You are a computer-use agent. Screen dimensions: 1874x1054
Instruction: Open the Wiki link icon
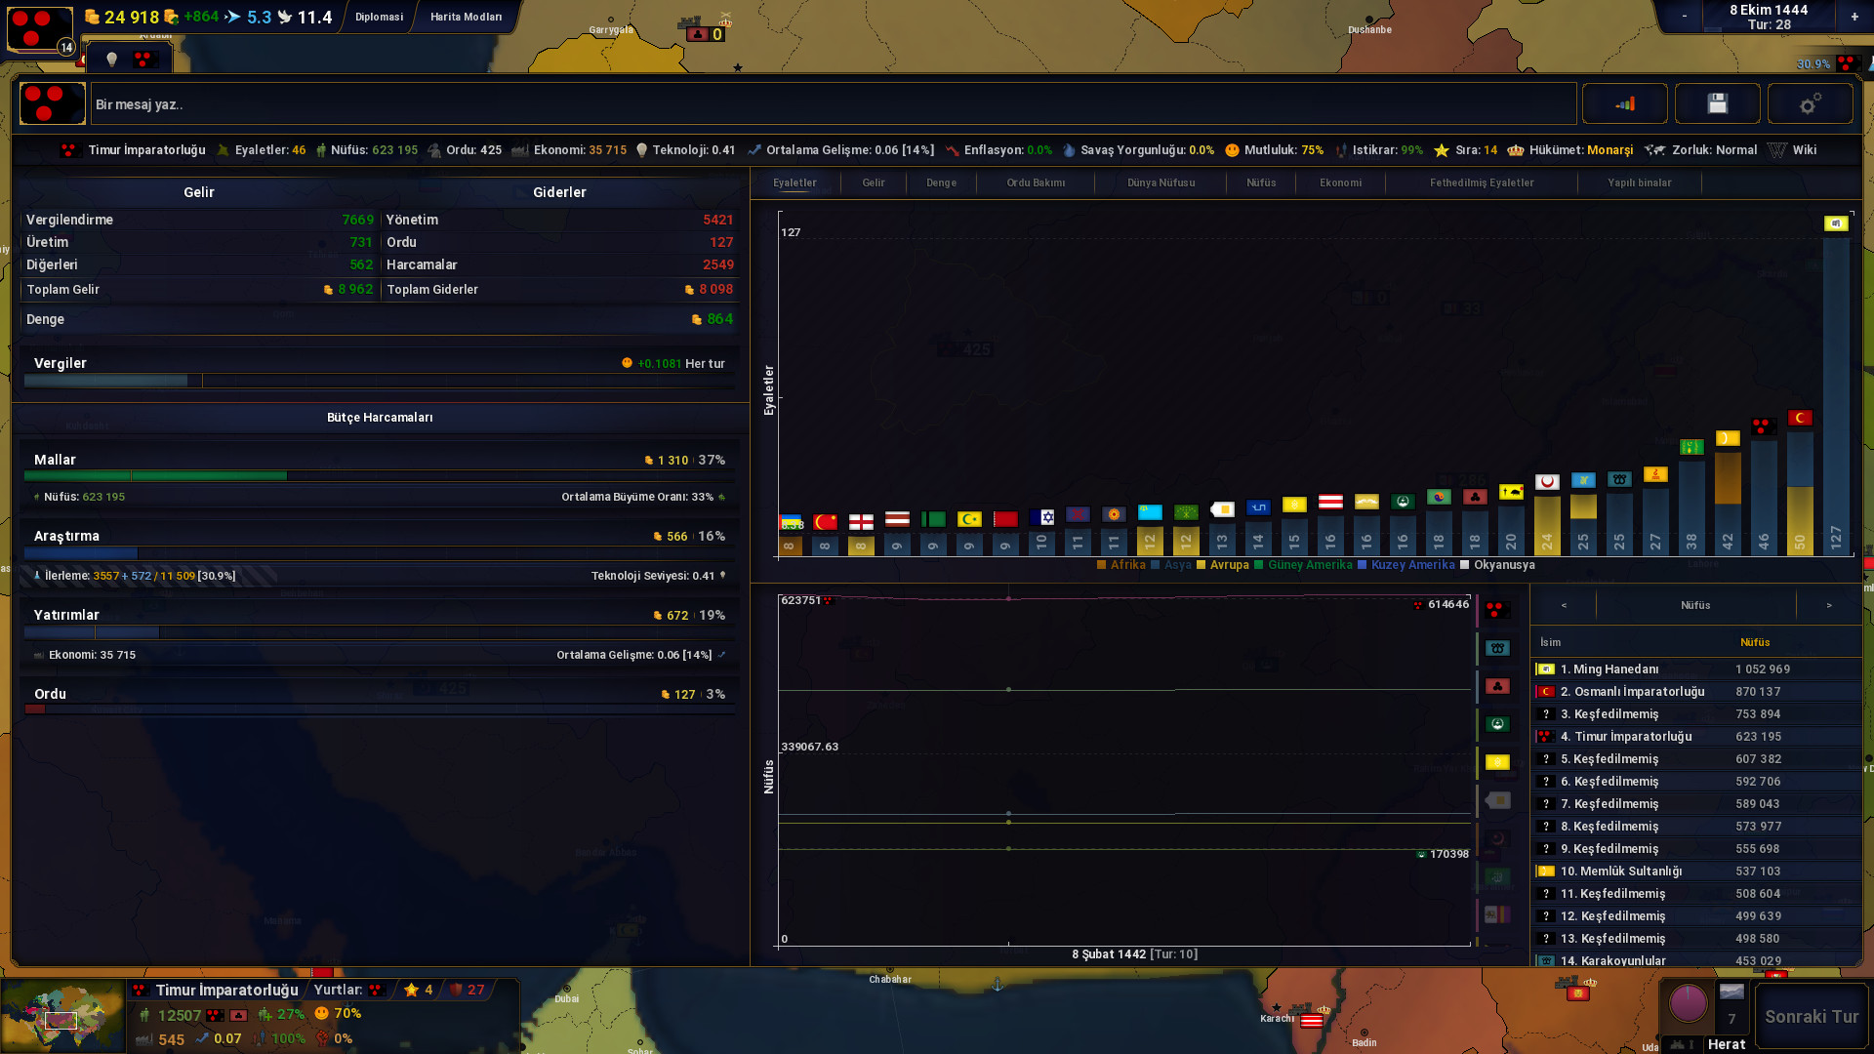(x=1777, y=150)
